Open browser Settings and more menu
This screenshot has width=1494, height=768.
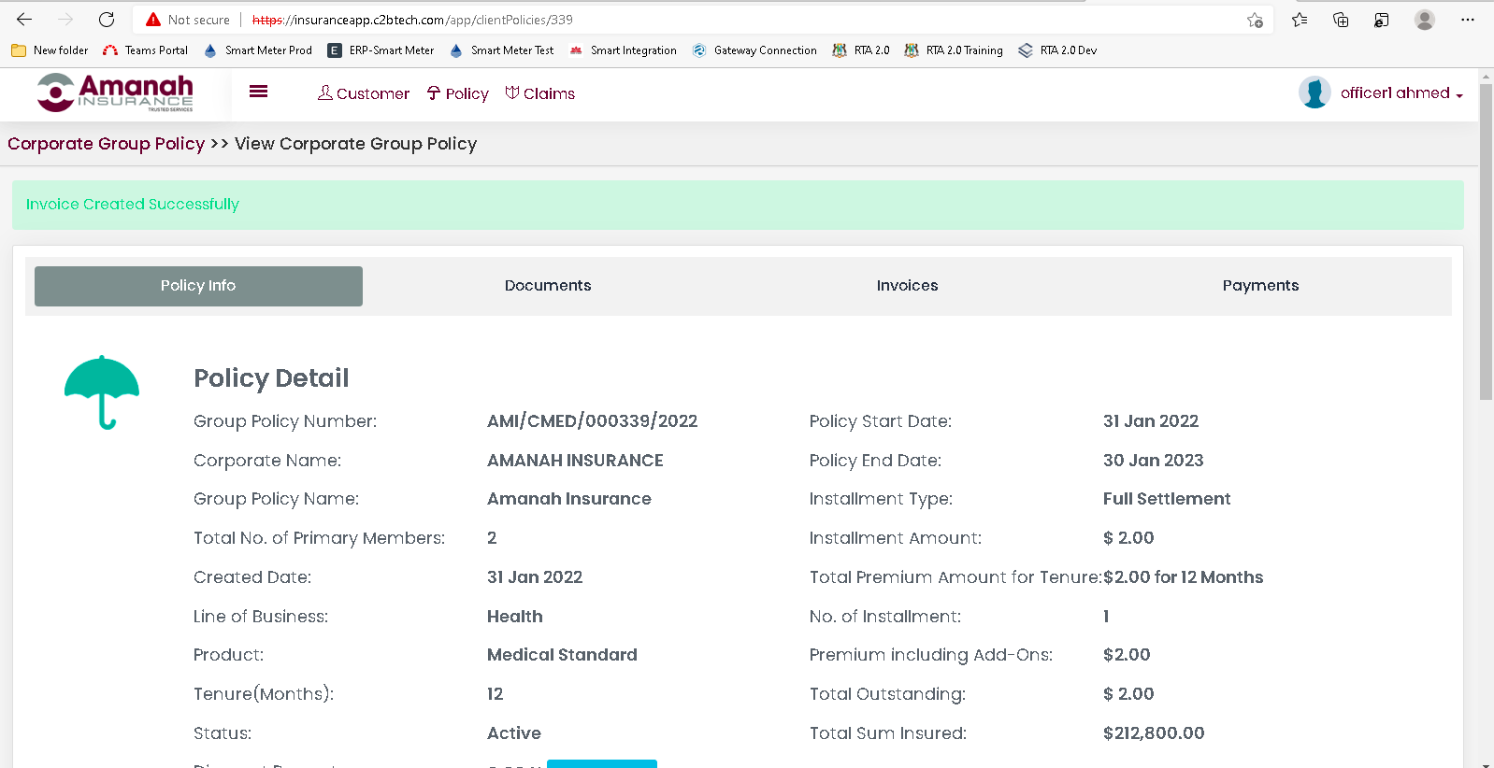pos(1468,20)
